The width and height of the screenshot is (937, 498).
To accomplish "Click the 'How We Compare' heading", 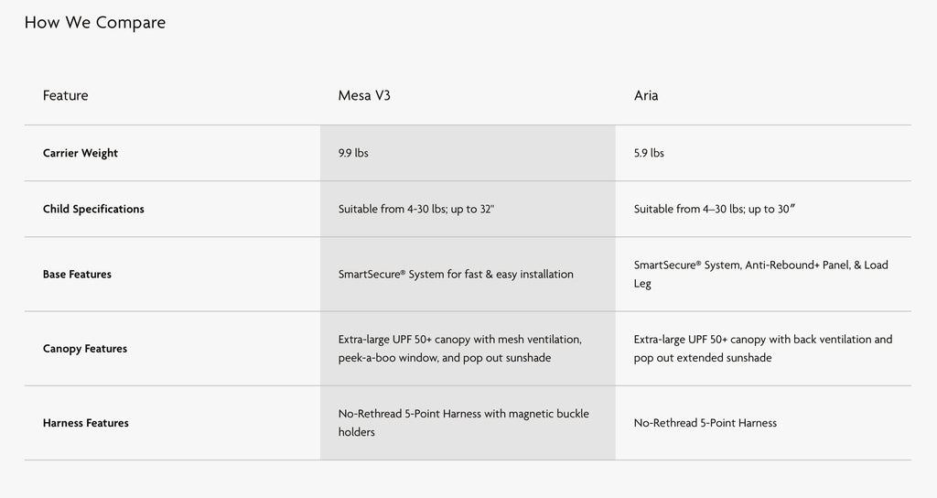I will [x=95, y=23].
